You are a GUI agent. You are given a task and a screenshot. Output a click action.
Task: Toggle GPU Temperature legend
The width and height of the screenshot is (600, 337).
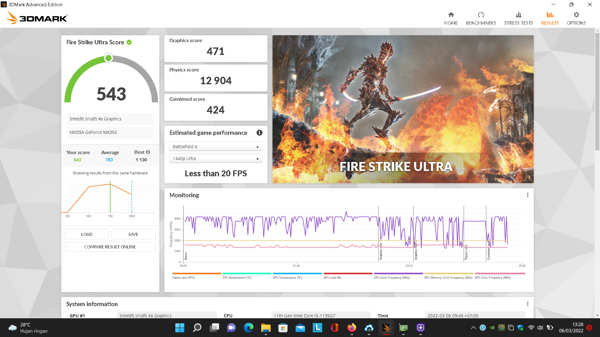pos(297,276)
